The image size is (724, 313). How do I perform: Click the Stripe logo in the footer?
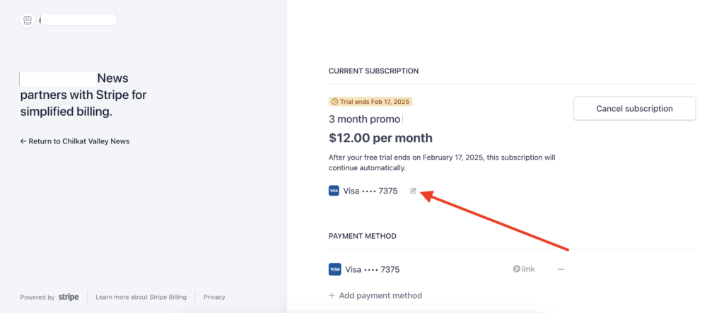(x=69, y=297)
